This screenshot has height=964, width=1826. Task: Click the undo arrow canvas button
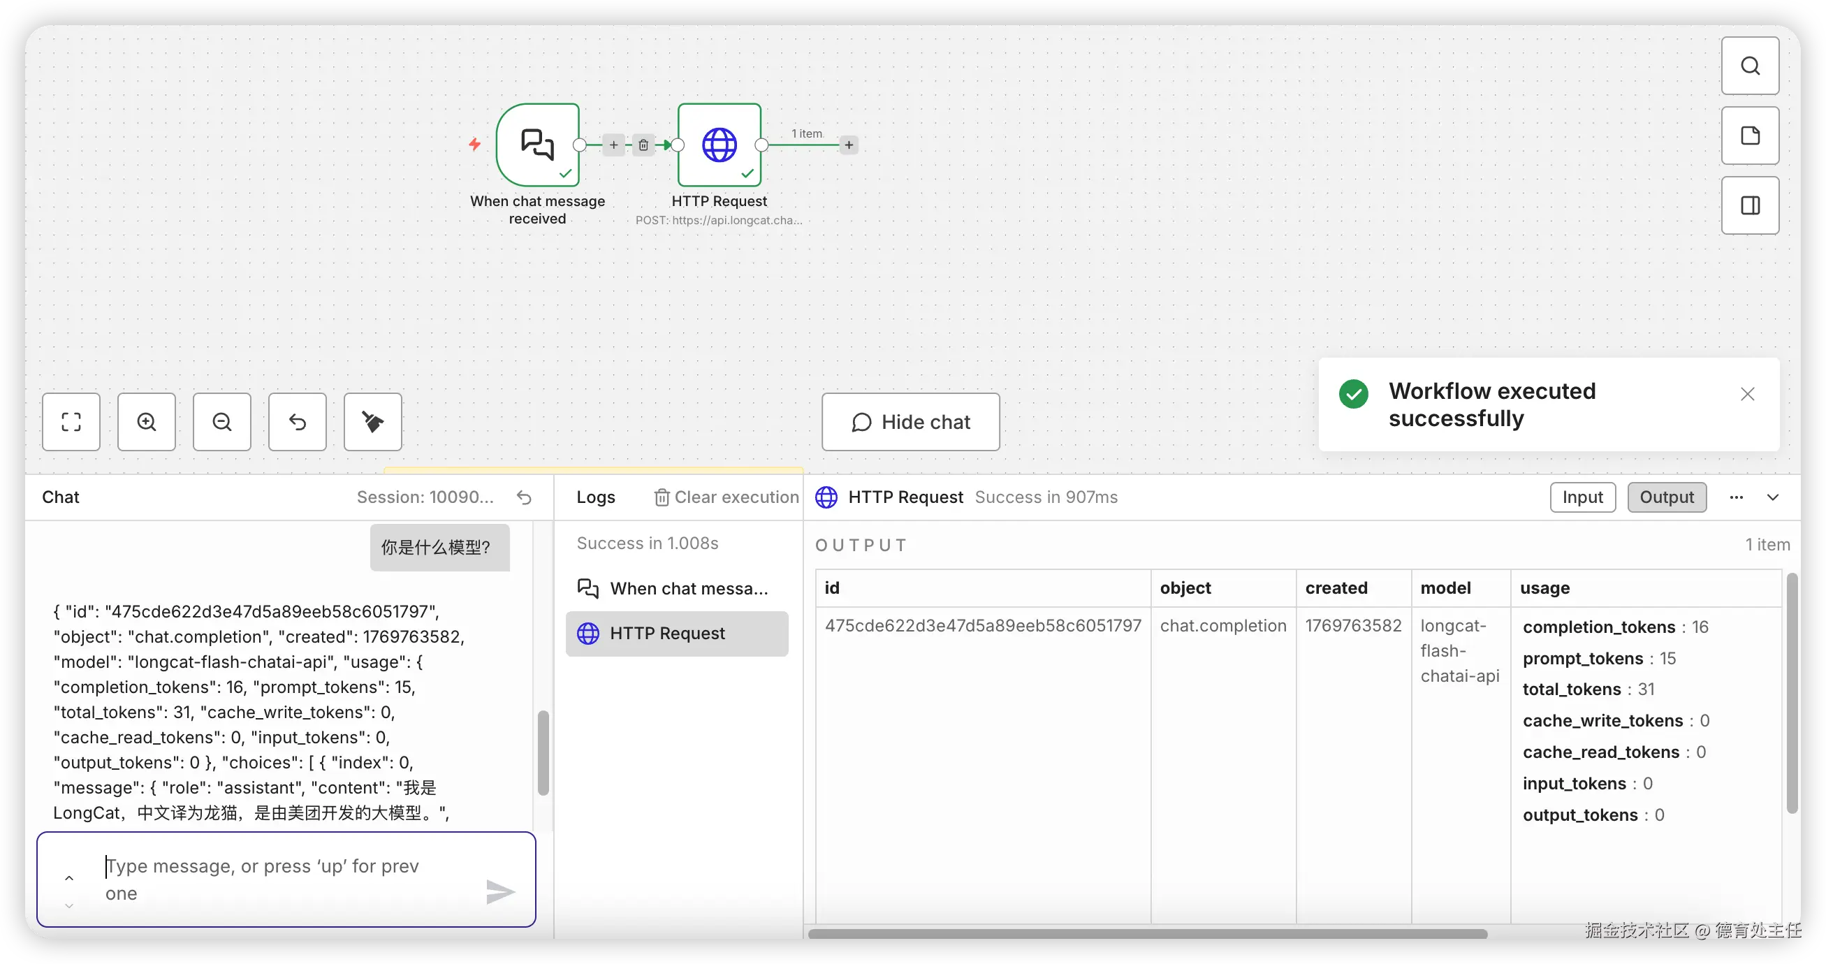tap(298, 422)
